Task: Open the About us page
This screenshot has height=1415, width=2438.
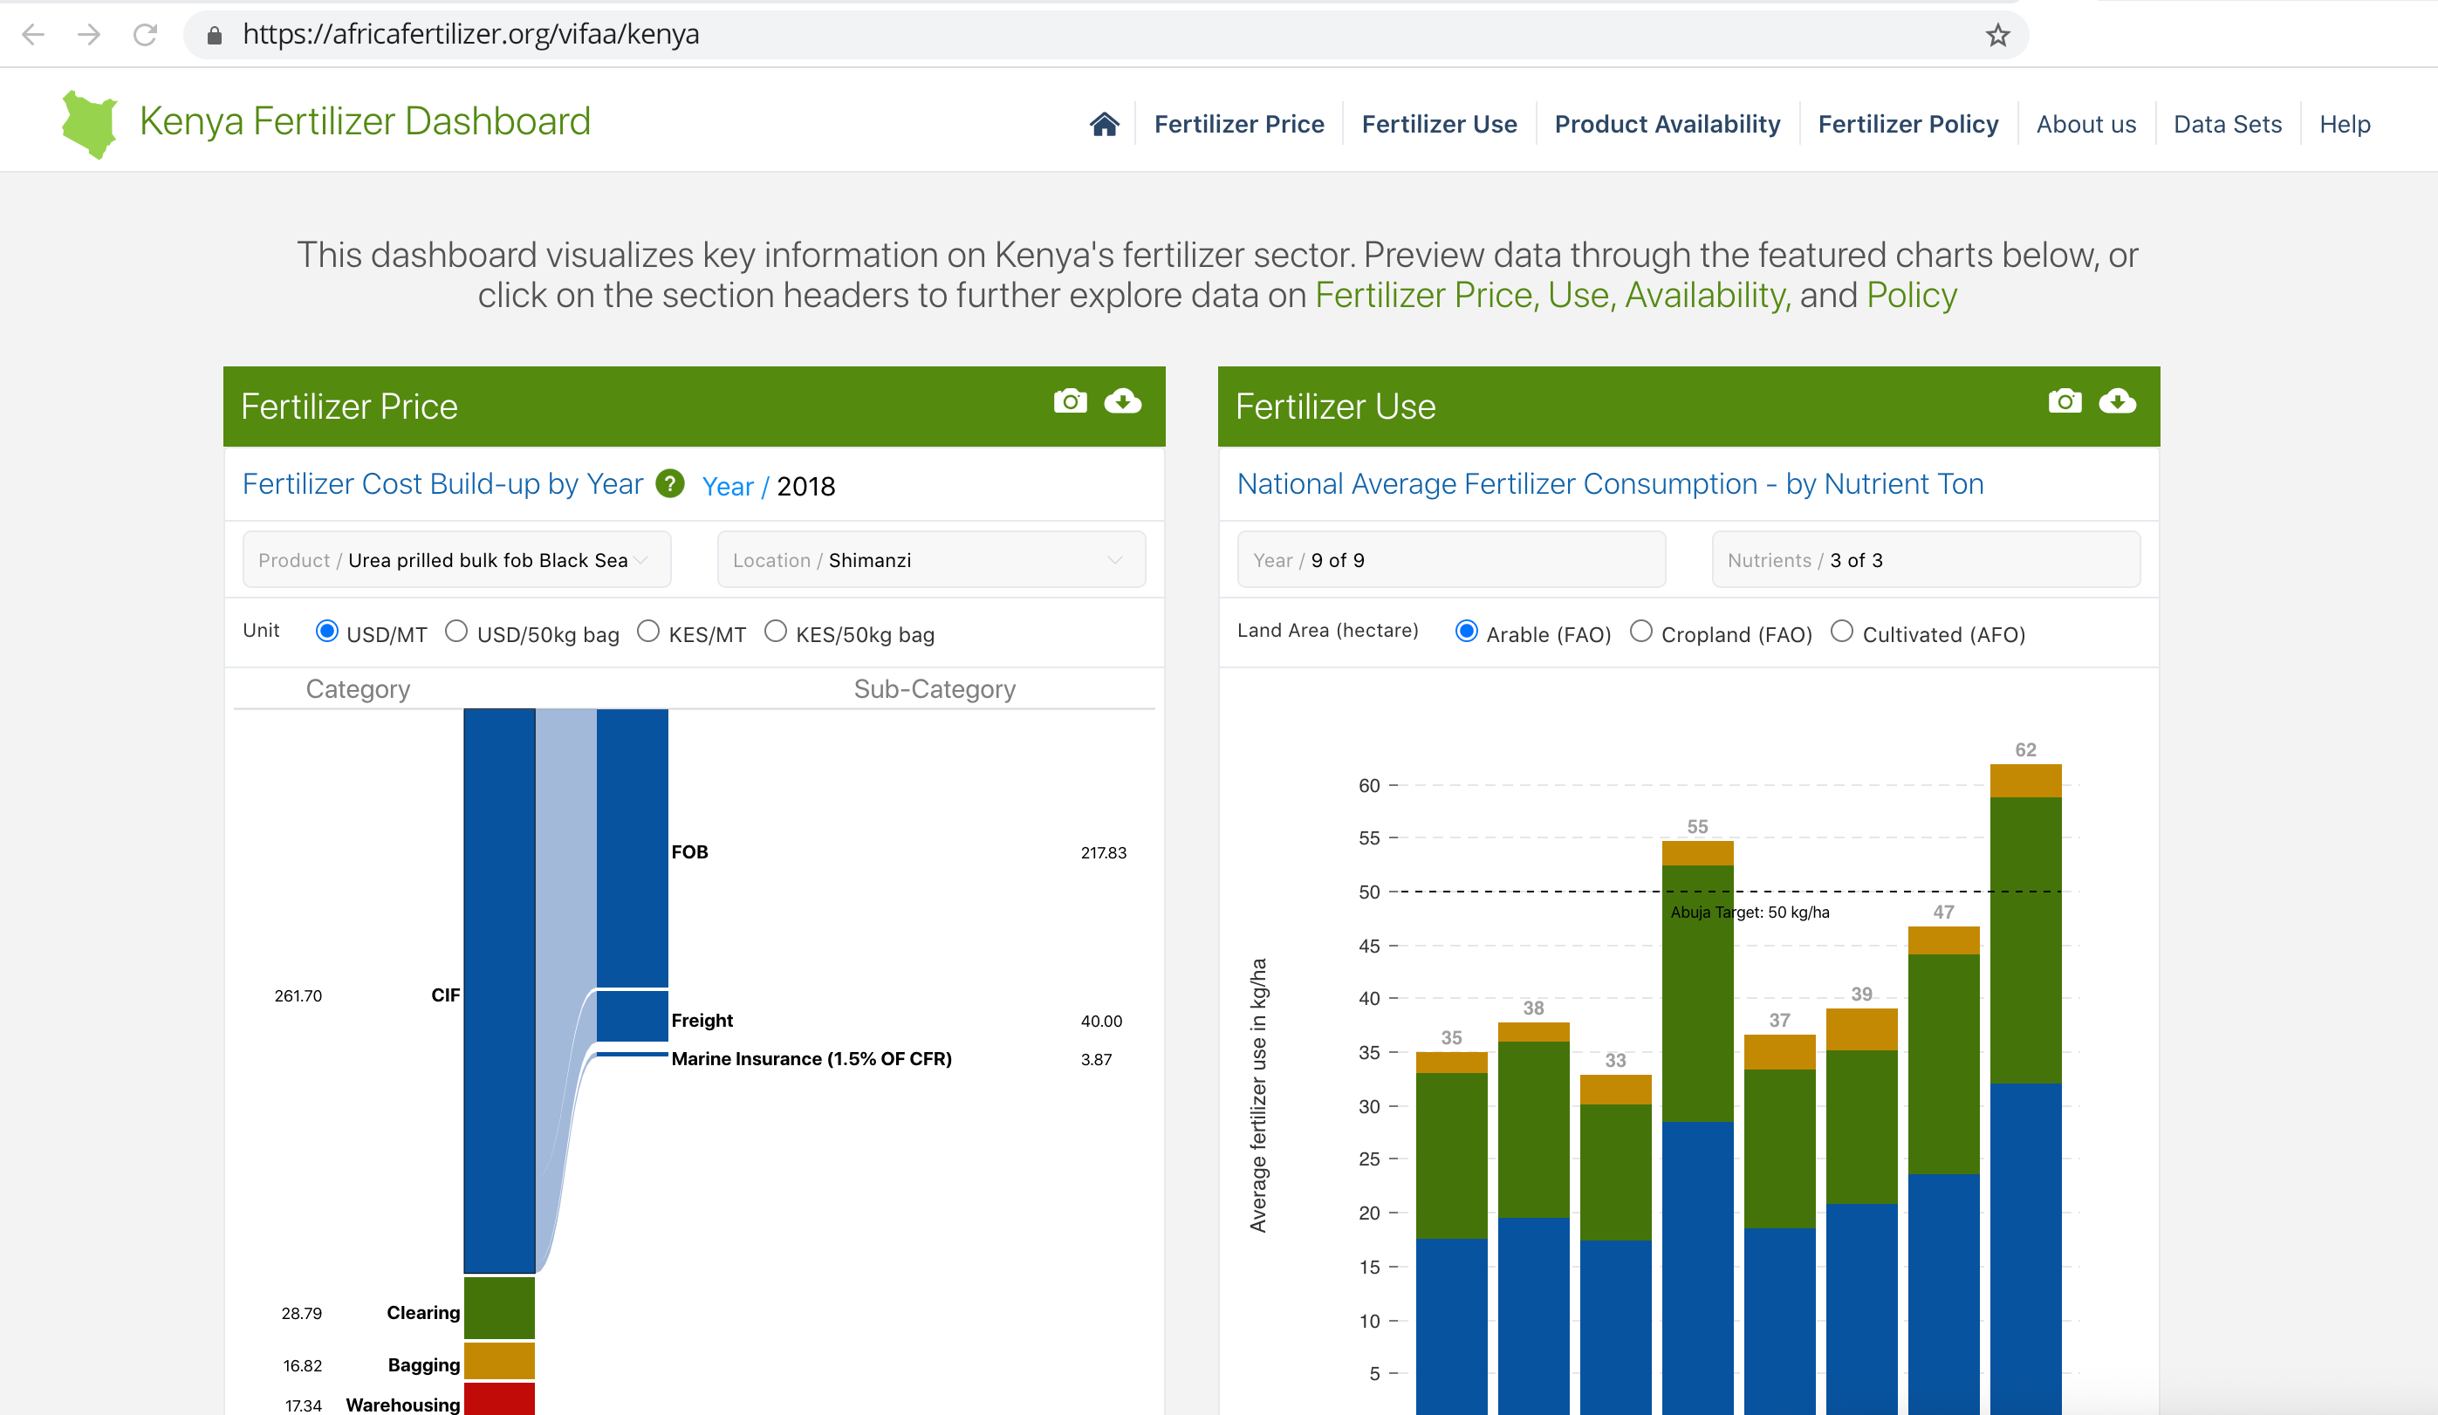Action: tap(2085, 124)
